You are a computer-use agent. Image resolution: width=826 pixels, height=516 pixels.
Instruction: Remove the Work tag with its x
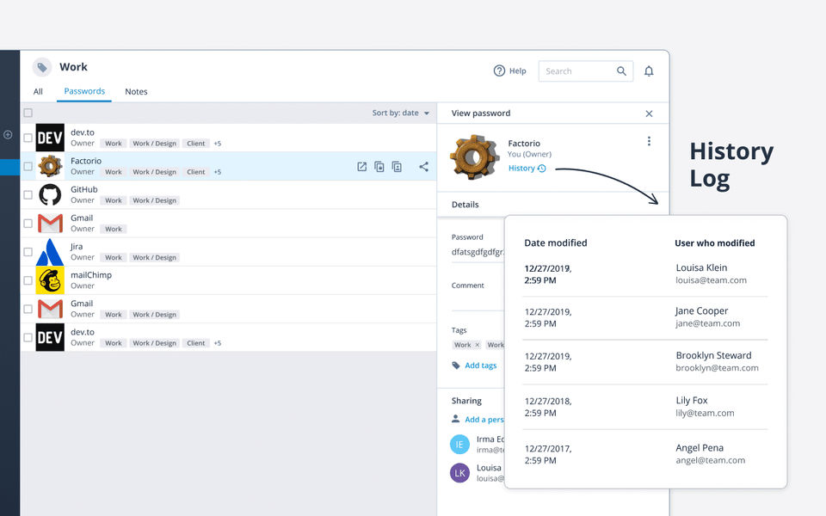point(478,345)
